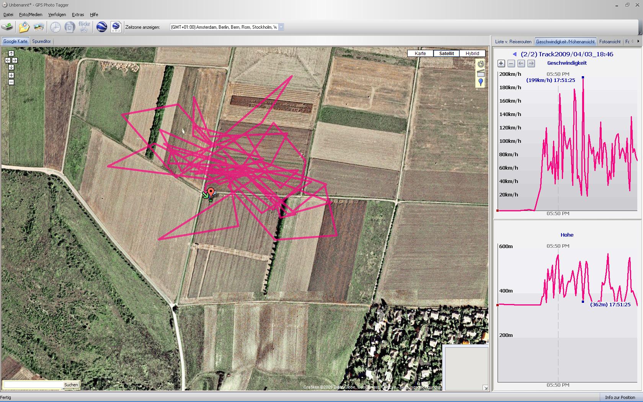This screenshot has width=643, height=402.
Task: Click the GPS device download icon
Action: click(7, 27)
